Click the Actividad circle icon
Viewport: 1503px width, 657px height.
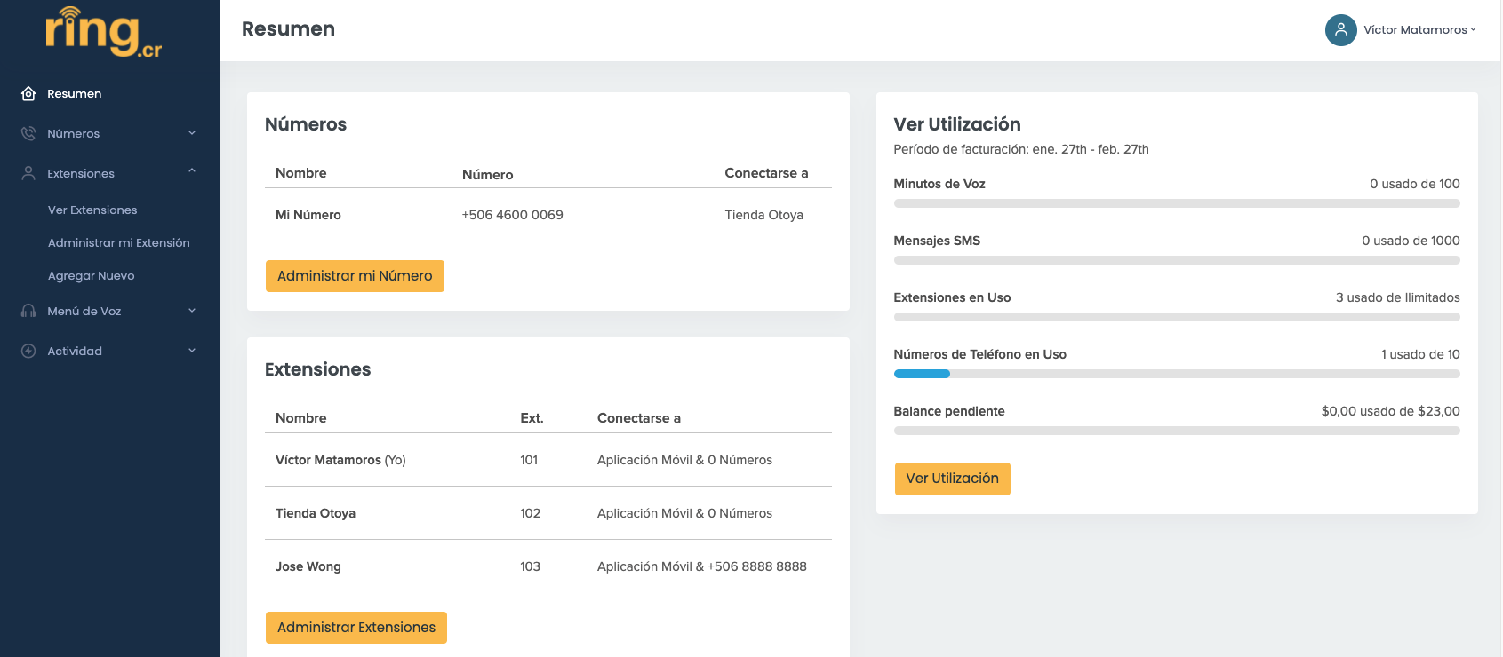pyautogui.click(x=28, y=351)
